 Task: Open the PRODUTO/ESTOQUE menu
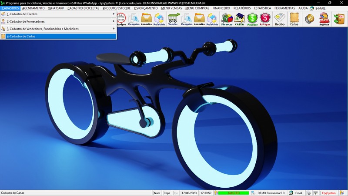click(x=116, y=8)
